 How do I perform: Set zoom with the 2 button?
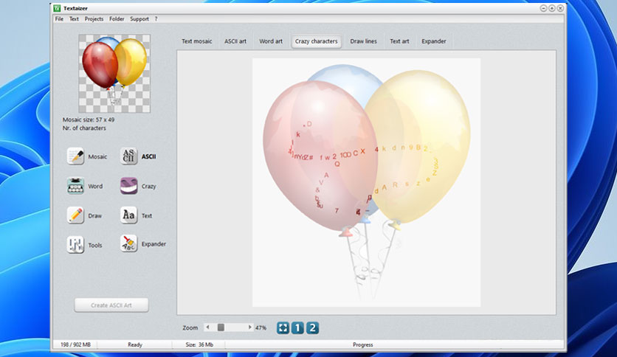point(312,327)
